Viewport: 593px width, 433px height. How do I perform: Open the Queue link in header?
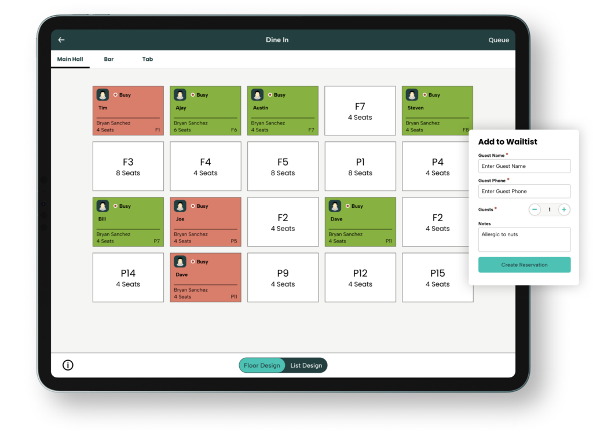tap(499, 40)
